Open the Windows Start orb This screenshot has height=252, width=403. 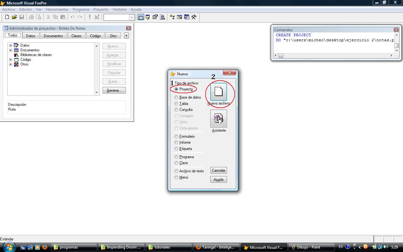point(9,247)
